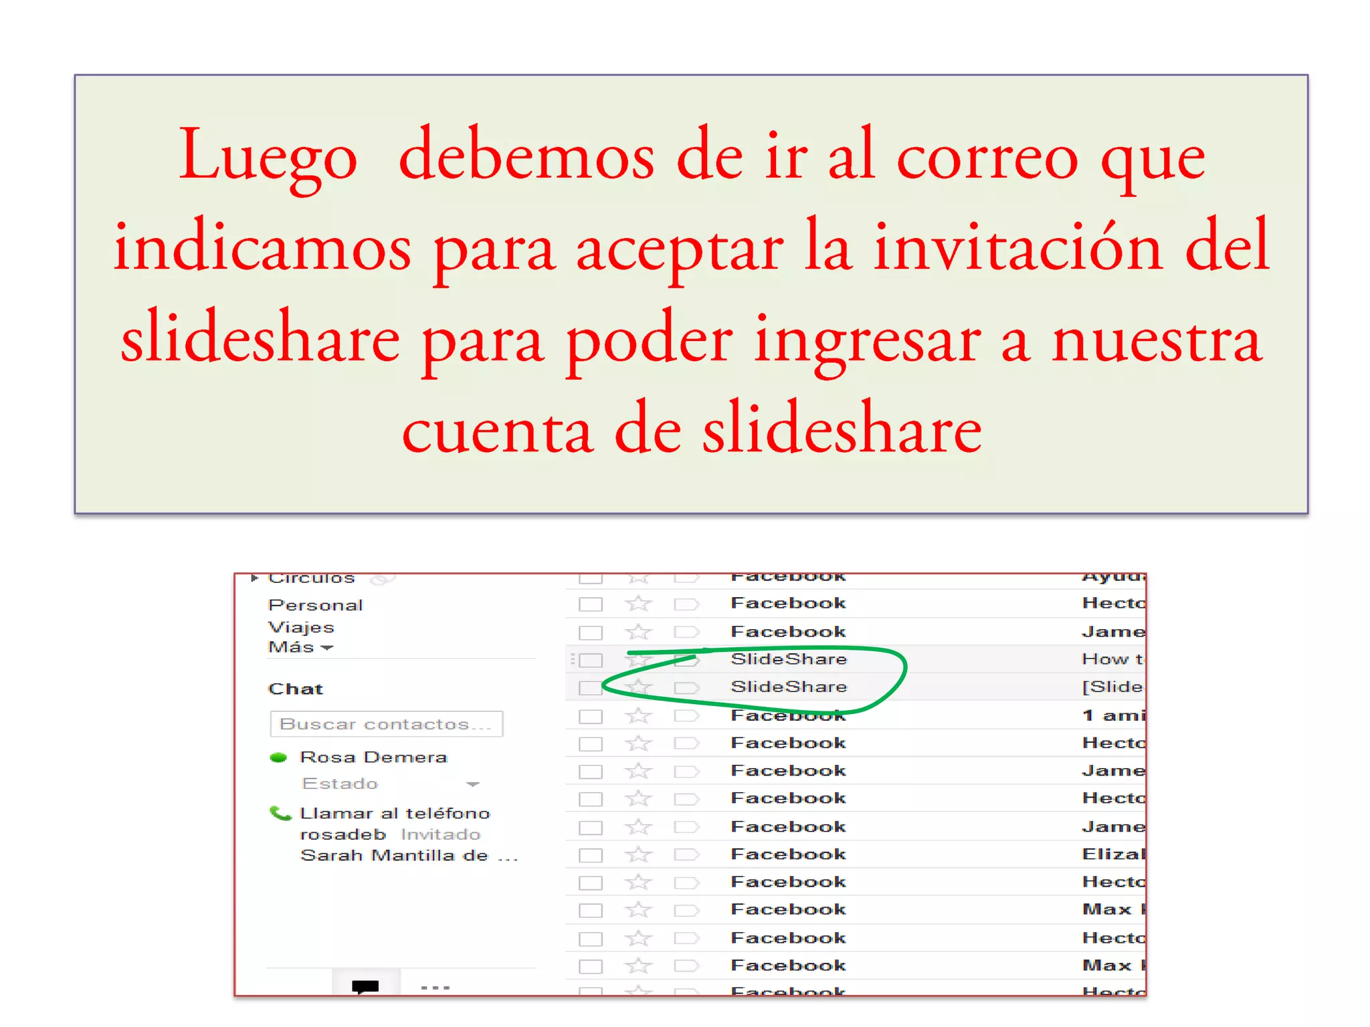Viewport: 1370px width, 1027px height.
Task: Open chat with Sarah Mantilla contact
Action: pos(394,856)
